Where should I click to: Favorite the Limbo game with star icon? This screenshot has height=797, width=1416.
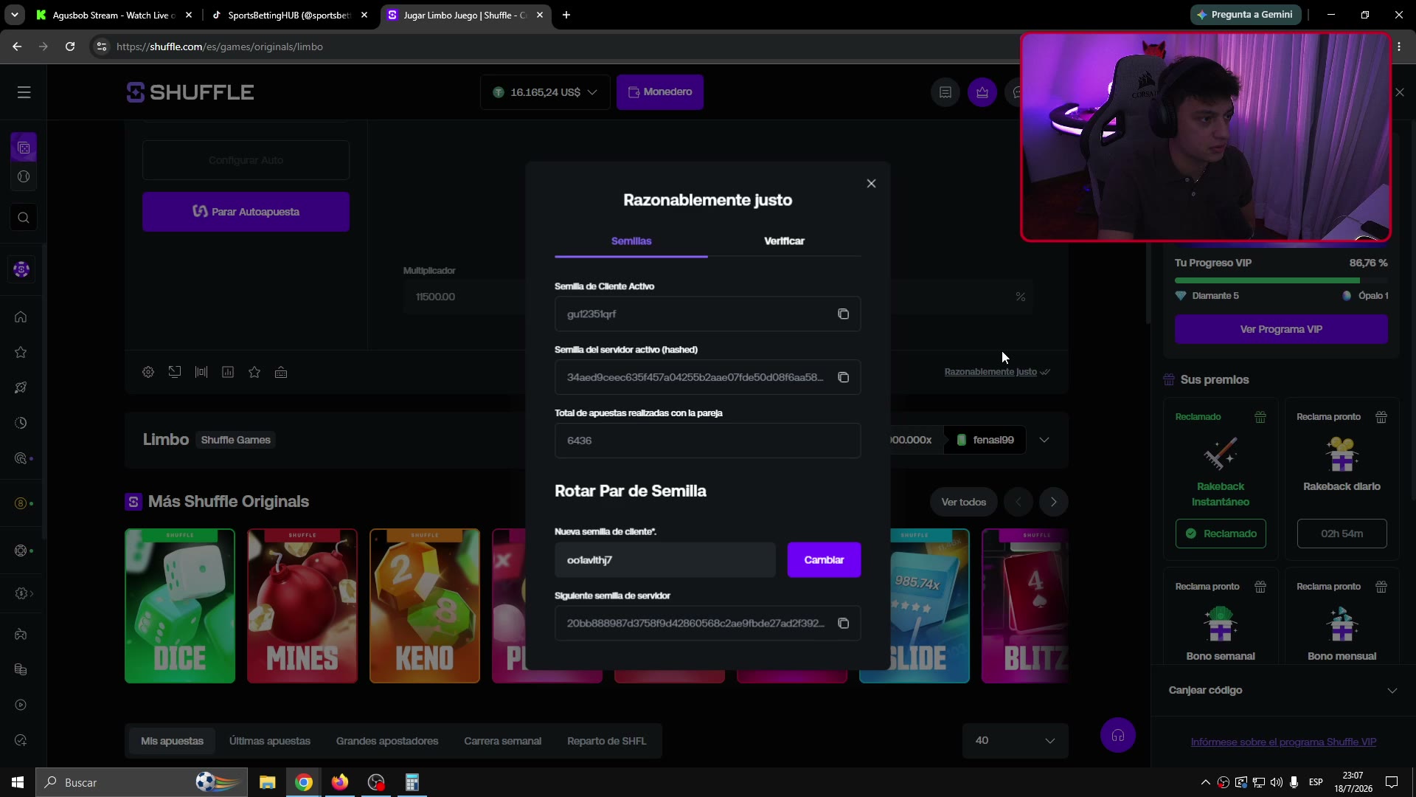(254, 372)
